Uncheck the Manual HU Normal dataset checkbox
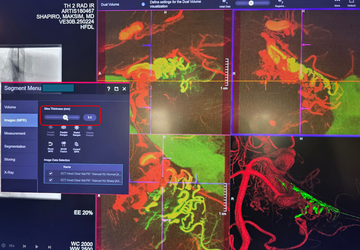The image size is (360, 250). pos(51,173)
